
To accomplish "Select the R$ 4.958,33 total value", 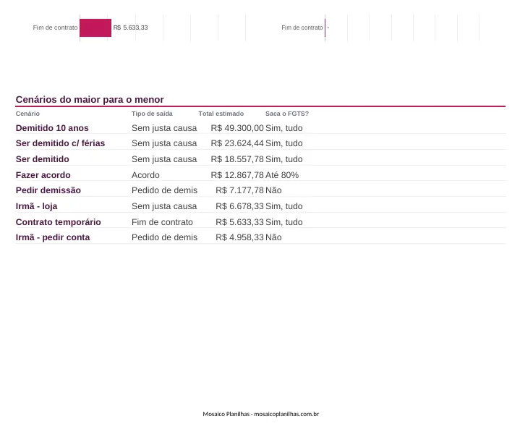I will tap(240, 237).
